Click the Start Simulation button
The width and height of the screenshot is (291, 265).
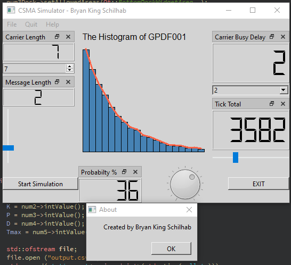(41, 184)
